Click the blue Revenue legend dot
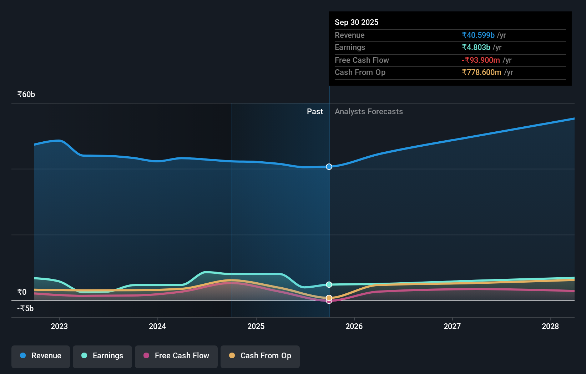This screenshot has width=586, height=374. 23,356
